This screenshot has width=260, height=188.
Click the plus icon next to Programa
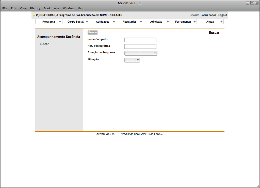click(60, 22)
